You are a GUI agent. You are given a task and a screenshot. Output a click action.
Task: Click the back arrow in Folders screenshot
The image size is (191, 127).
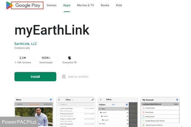pyautogui.click(x=101, y=99)
